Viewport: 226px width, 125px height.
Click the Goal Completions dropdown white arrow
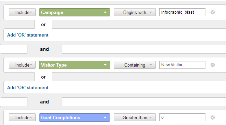click(x=105, y=118)
